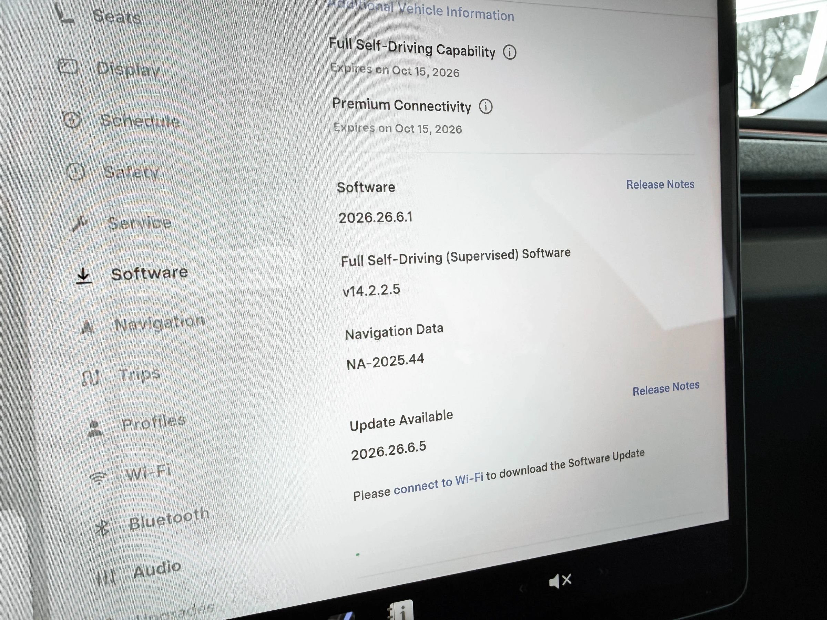Tap software version 2026.26.6.1

[375, 217]
